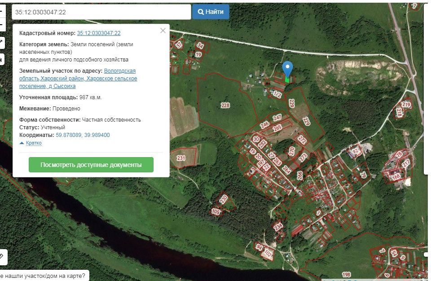431x281 pixels.
Task: Select parcel 231 on the map
Action: [x=181, y=158]
